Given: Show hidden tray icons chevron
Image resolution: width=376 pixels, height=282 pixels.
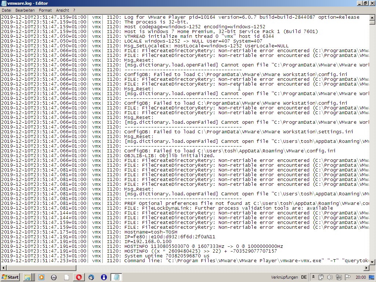Looking at the screenshot, I should (313, 277).
